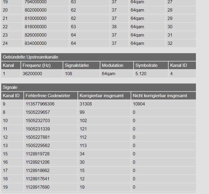Select correctable value 102

click(x=83, y=121)
